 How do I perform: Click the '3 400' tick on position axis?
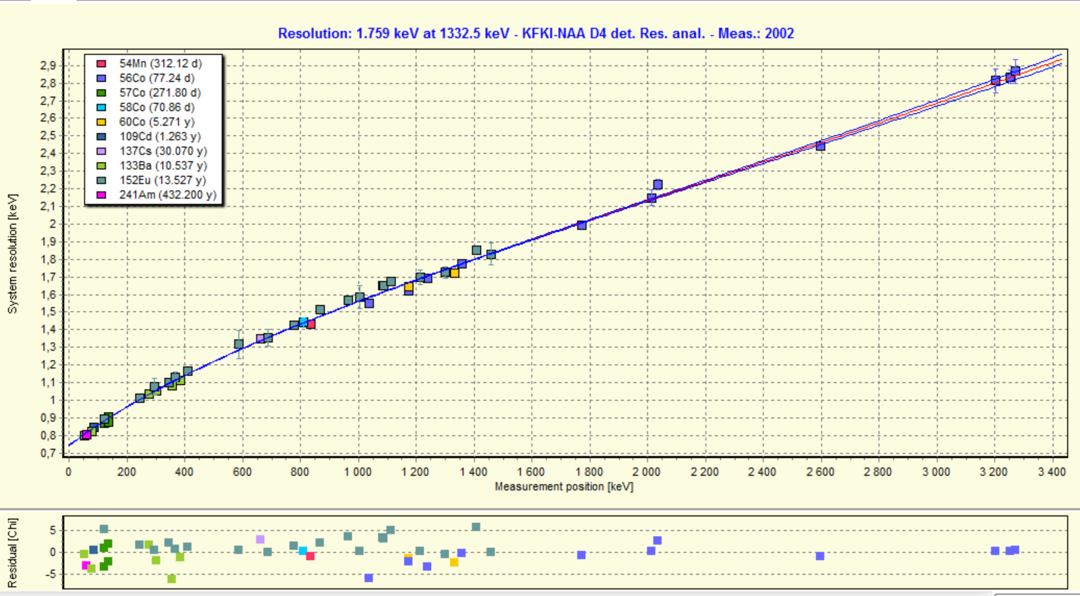click(1052, 472)
